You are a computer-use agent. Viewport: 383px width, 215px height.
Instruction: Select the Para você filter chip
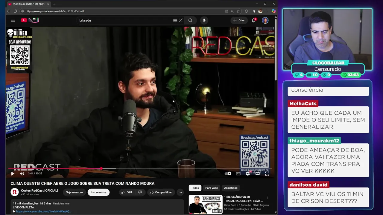(212, 188)
